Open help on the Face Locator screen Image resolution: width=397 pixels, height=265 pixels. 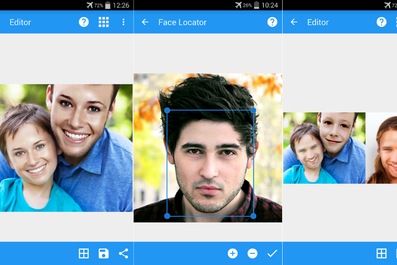(272, 22)
